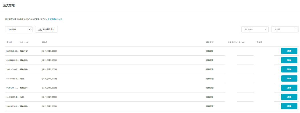Open 詳細 for order fcd5f0df
300x113 pixels.
289,51
